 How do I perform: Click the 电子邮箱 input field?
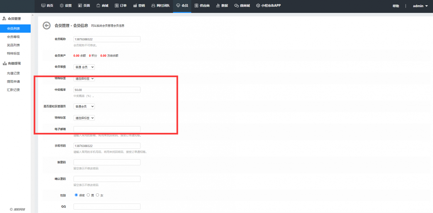coord(107,129)
